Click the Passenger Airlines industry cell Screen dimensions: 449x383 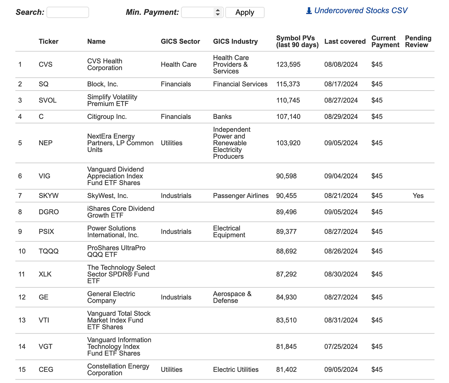[x=241, y=196]
